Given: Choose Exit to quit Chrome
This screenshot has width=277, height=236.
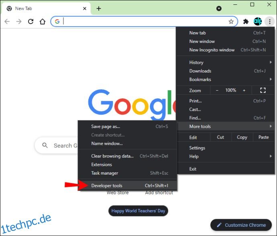Looking at the screenshot, I should [x=226, y=169].
